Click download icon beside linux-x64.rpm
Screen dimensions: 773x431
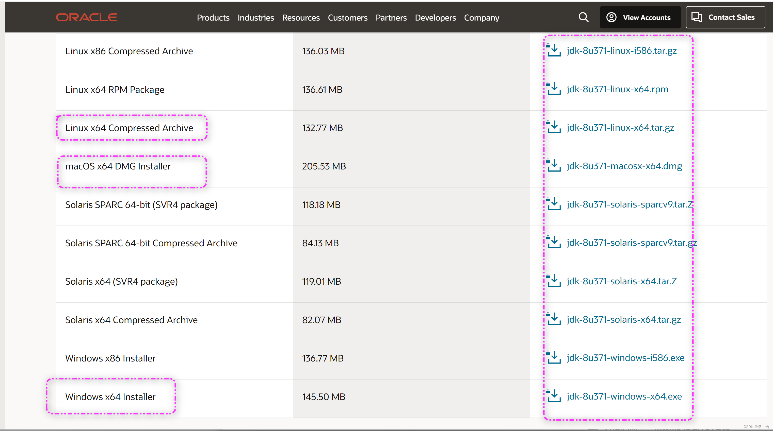tap(554, 89)
